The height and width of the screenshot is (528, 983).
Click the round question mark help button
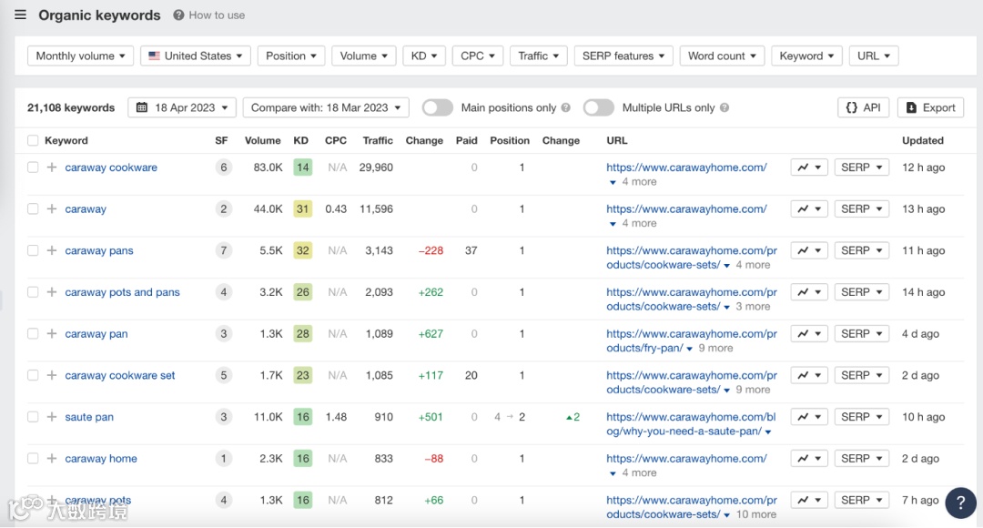coord(960,503)
